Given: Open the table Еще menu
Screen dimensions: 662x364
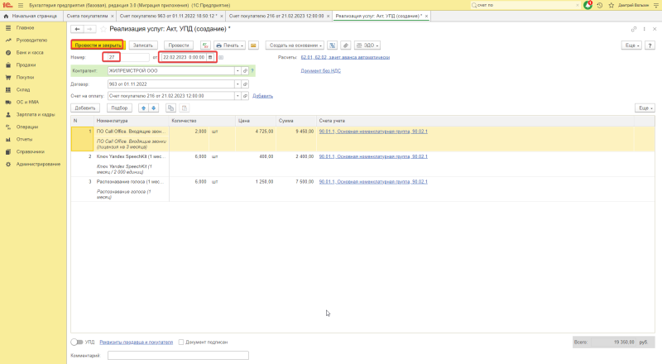Looking at the screenshot, I should tap(645, 108).
